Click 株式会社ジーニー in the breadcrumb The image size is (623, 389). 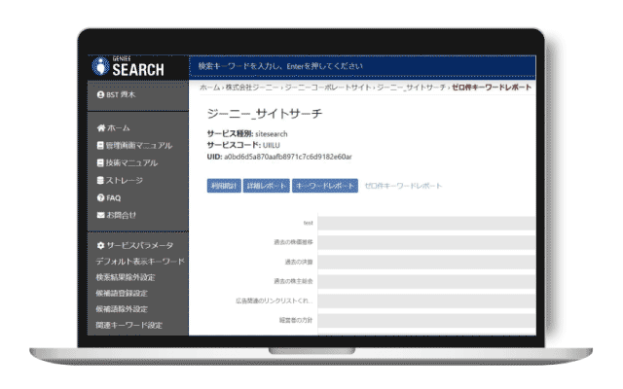(x=252, y=88)
